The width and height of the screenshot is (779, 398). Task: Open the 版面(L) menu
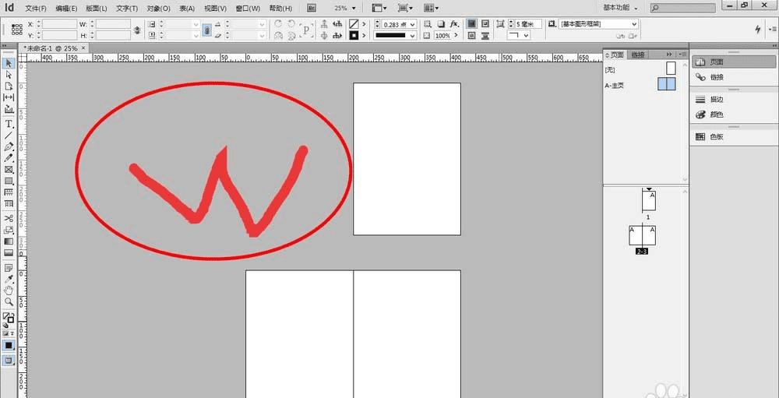click(97, 9)
